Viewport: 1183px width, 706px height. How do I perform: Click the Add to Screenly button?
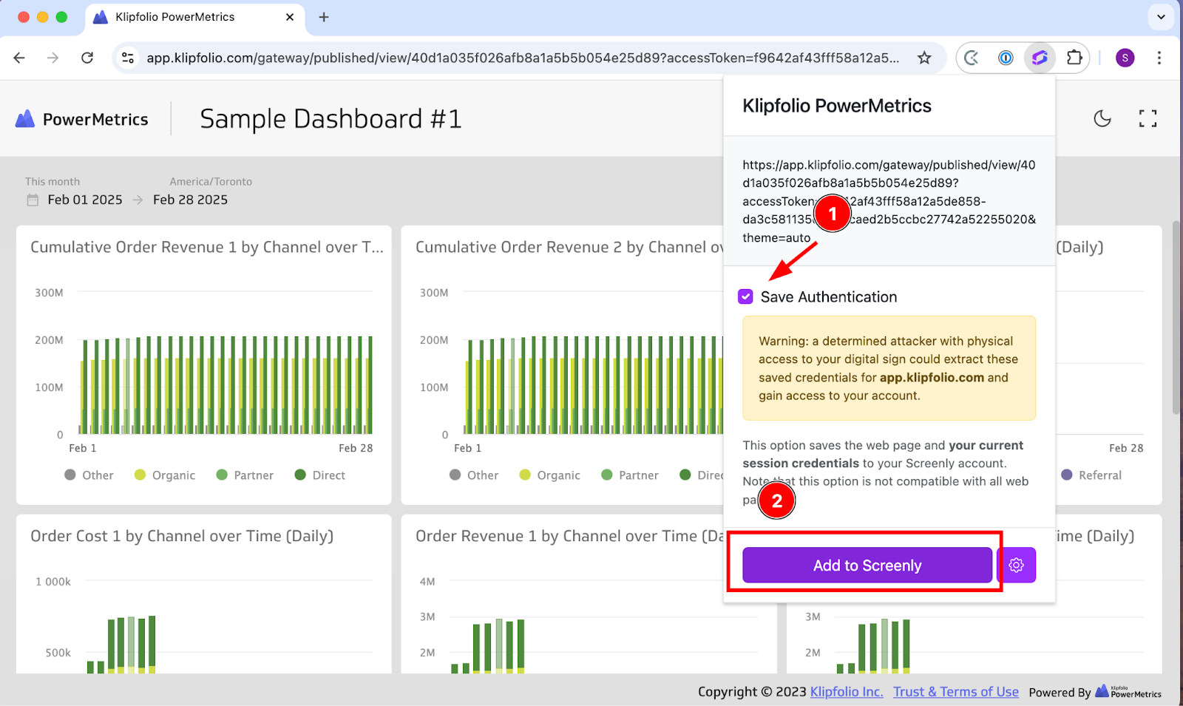click(867, 565)
